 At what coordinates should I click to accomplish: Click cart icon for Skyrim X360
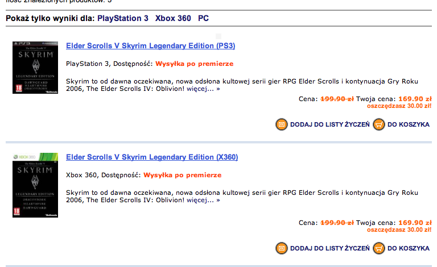(379, 248)
